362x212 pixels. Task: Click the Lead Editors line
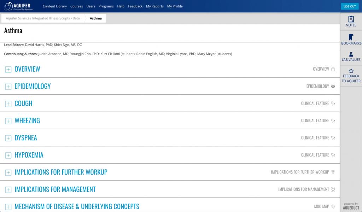tap(43, 45)
